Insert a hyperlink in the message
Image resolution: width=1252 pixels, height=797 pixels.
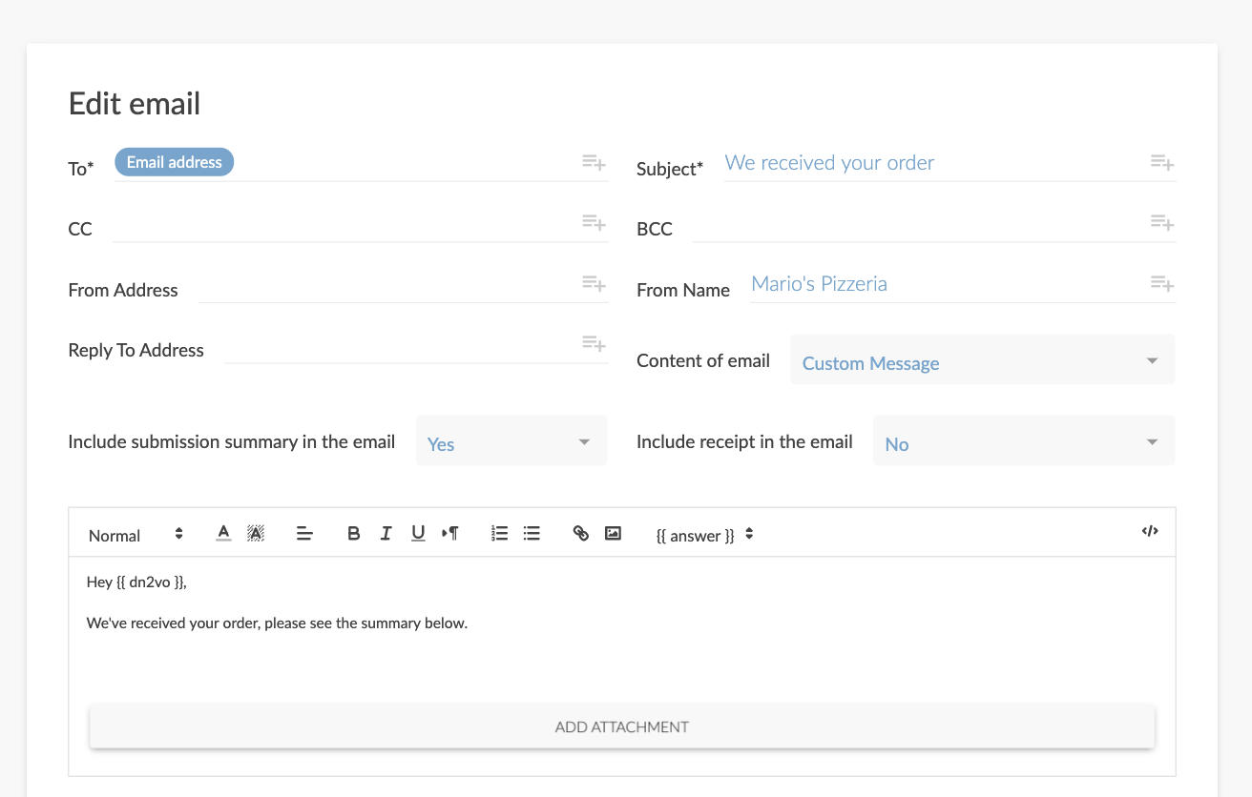coord(580,534)
